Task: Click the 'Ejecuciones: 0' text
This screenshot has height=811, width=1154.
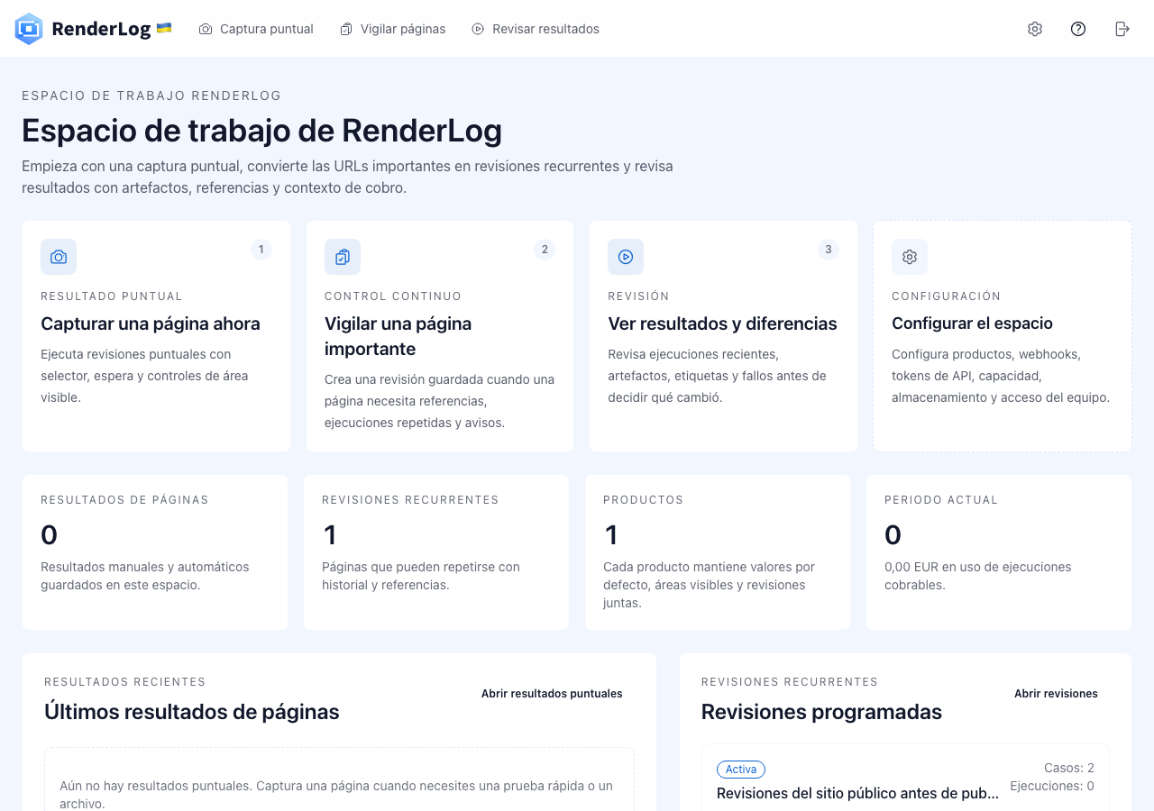Action: (1052, 786)
